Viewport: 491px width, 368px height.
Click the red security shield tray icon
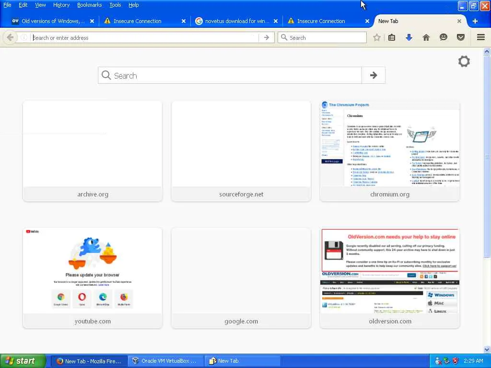456,361
